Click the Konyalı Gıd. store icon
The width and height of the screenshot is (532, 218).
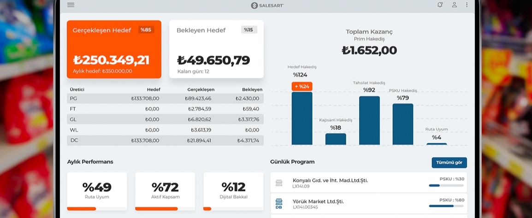click(x=279, y=183)
